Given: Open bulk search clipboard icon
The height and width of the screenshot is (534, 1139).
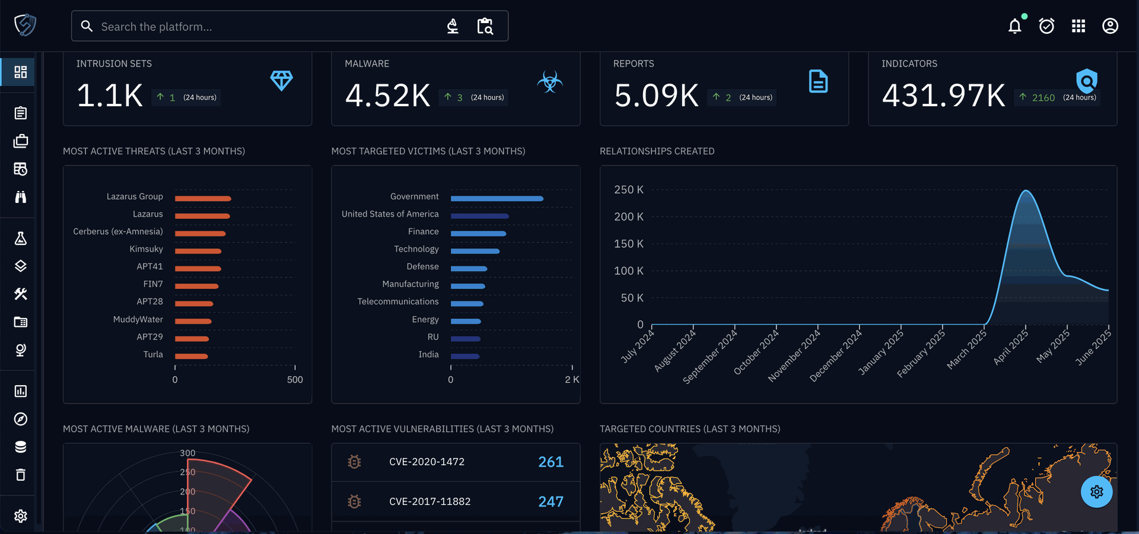Looking at the screenshot, I should pyautogui.click(x=485, y=26).
